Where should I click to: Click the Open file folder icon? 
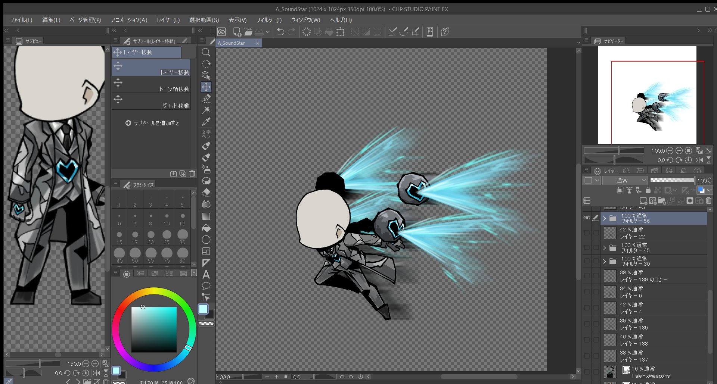pyautogui.click(x=248, y=32)
